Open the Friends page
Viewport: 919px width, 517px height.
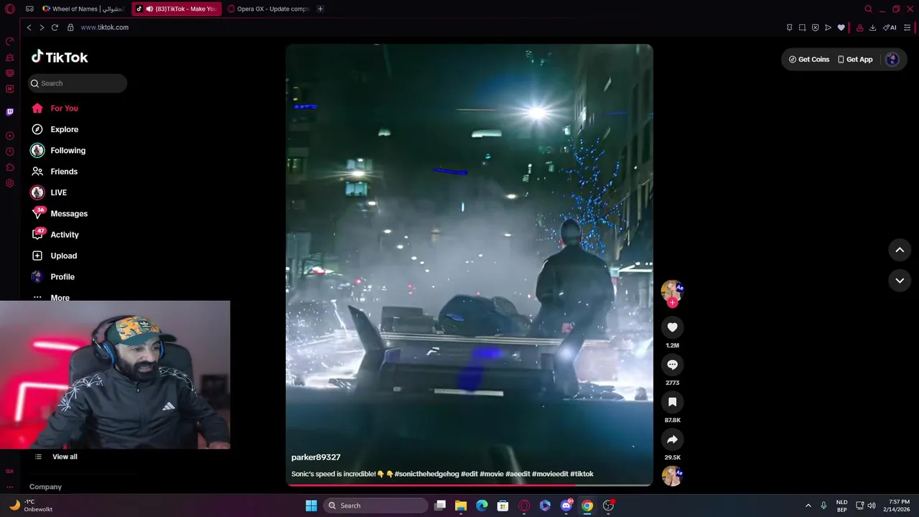pyautogui.click(x=55, y=172)
